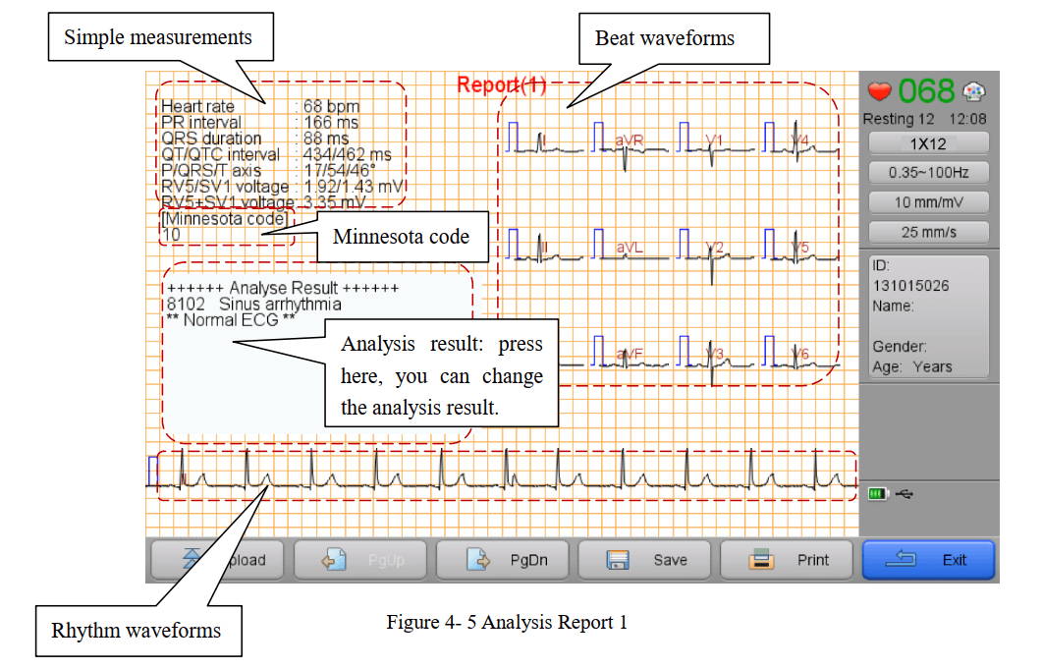Click the green battery status icon

(x=879, y=493)
